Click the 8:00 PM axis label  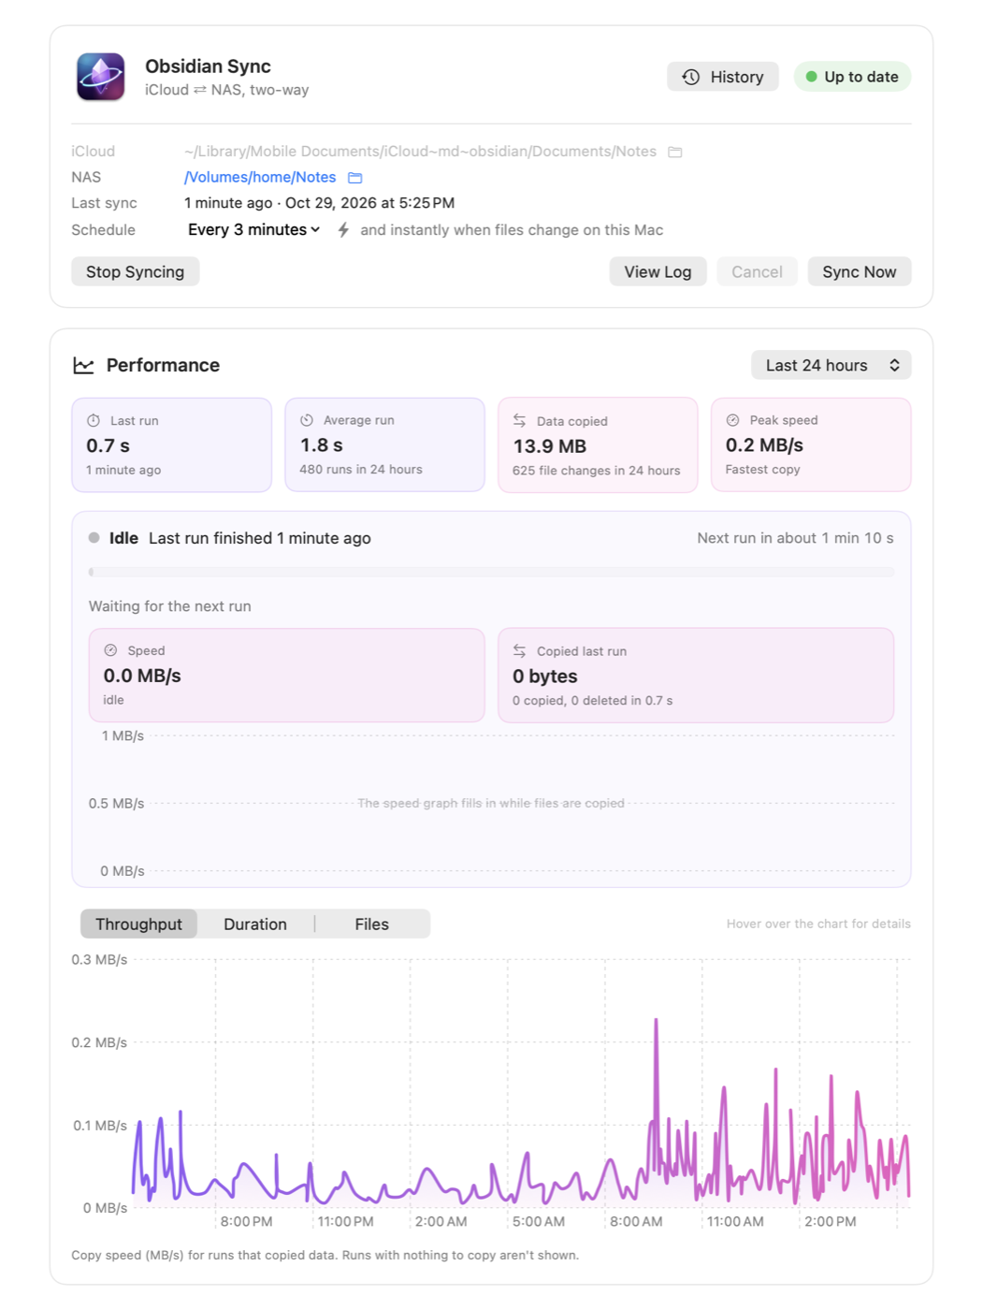247,1222
